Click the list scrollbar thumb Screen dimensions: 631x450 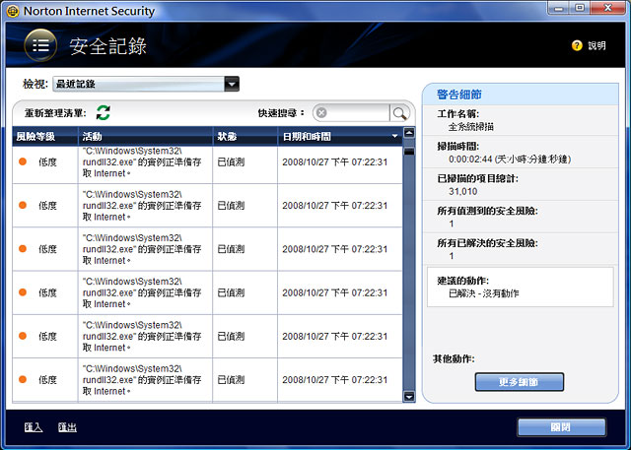click(409, 152)
